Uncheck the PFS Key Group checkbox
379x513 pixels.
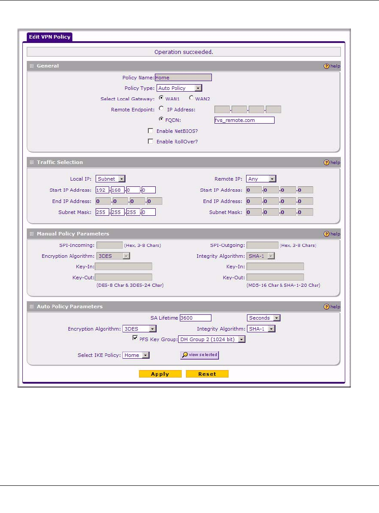(x=135, y=338)
